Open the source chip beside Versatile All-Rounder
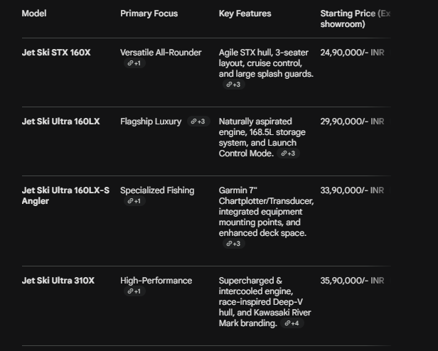The image size is (438, 351). (134, 63)
